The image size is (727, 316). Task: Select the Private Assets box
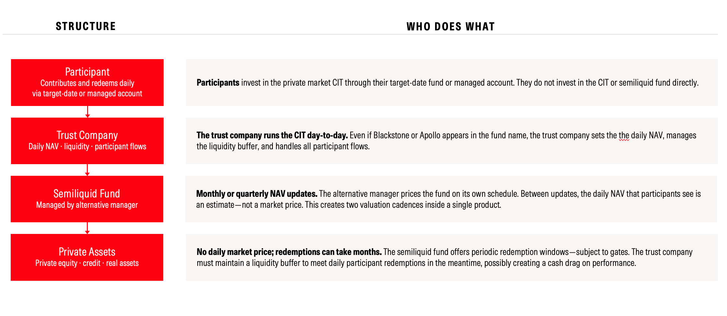[87, 257]
